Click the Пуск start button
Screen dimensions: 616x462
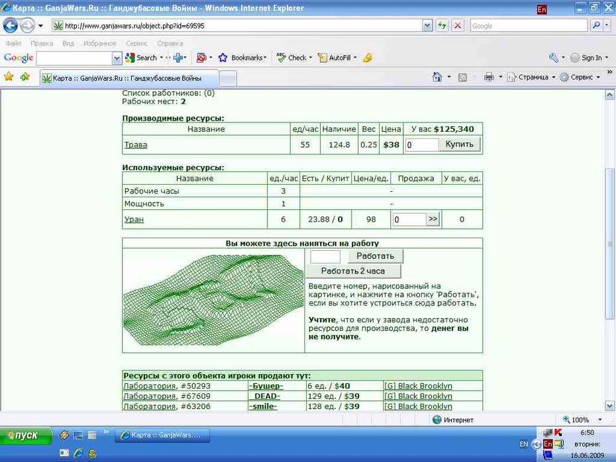[26, 436]
